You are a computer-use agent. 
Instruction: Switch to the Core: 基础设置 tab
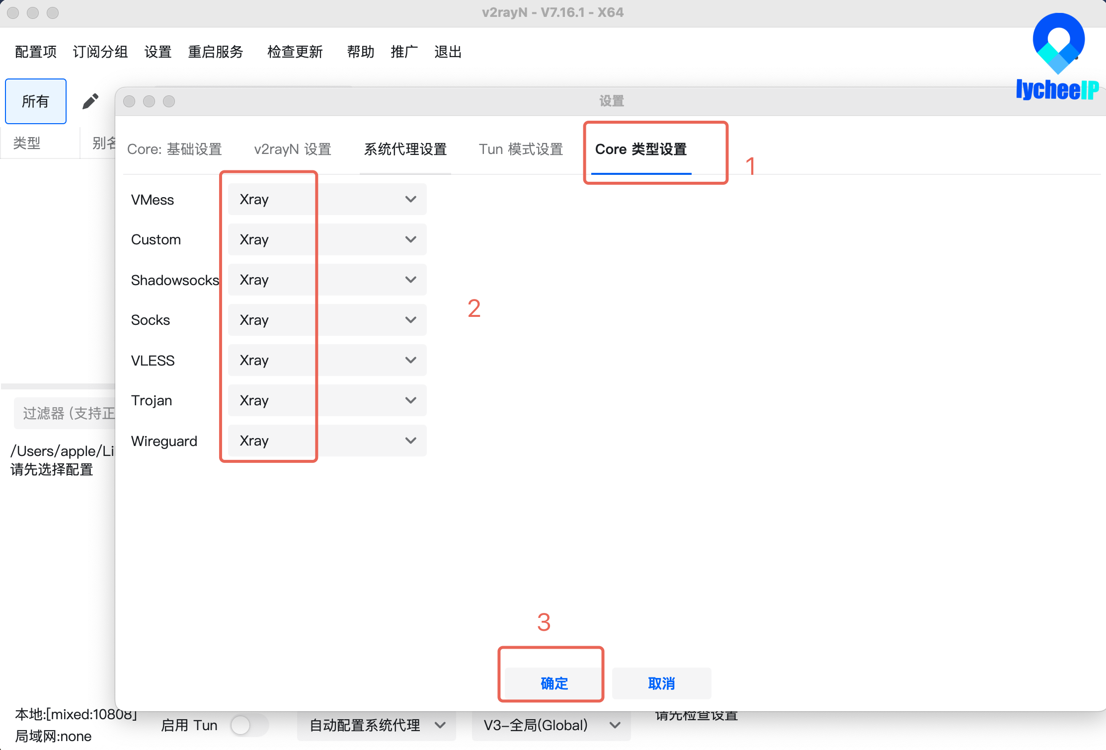pyautogui.click(x=174, y=149)
